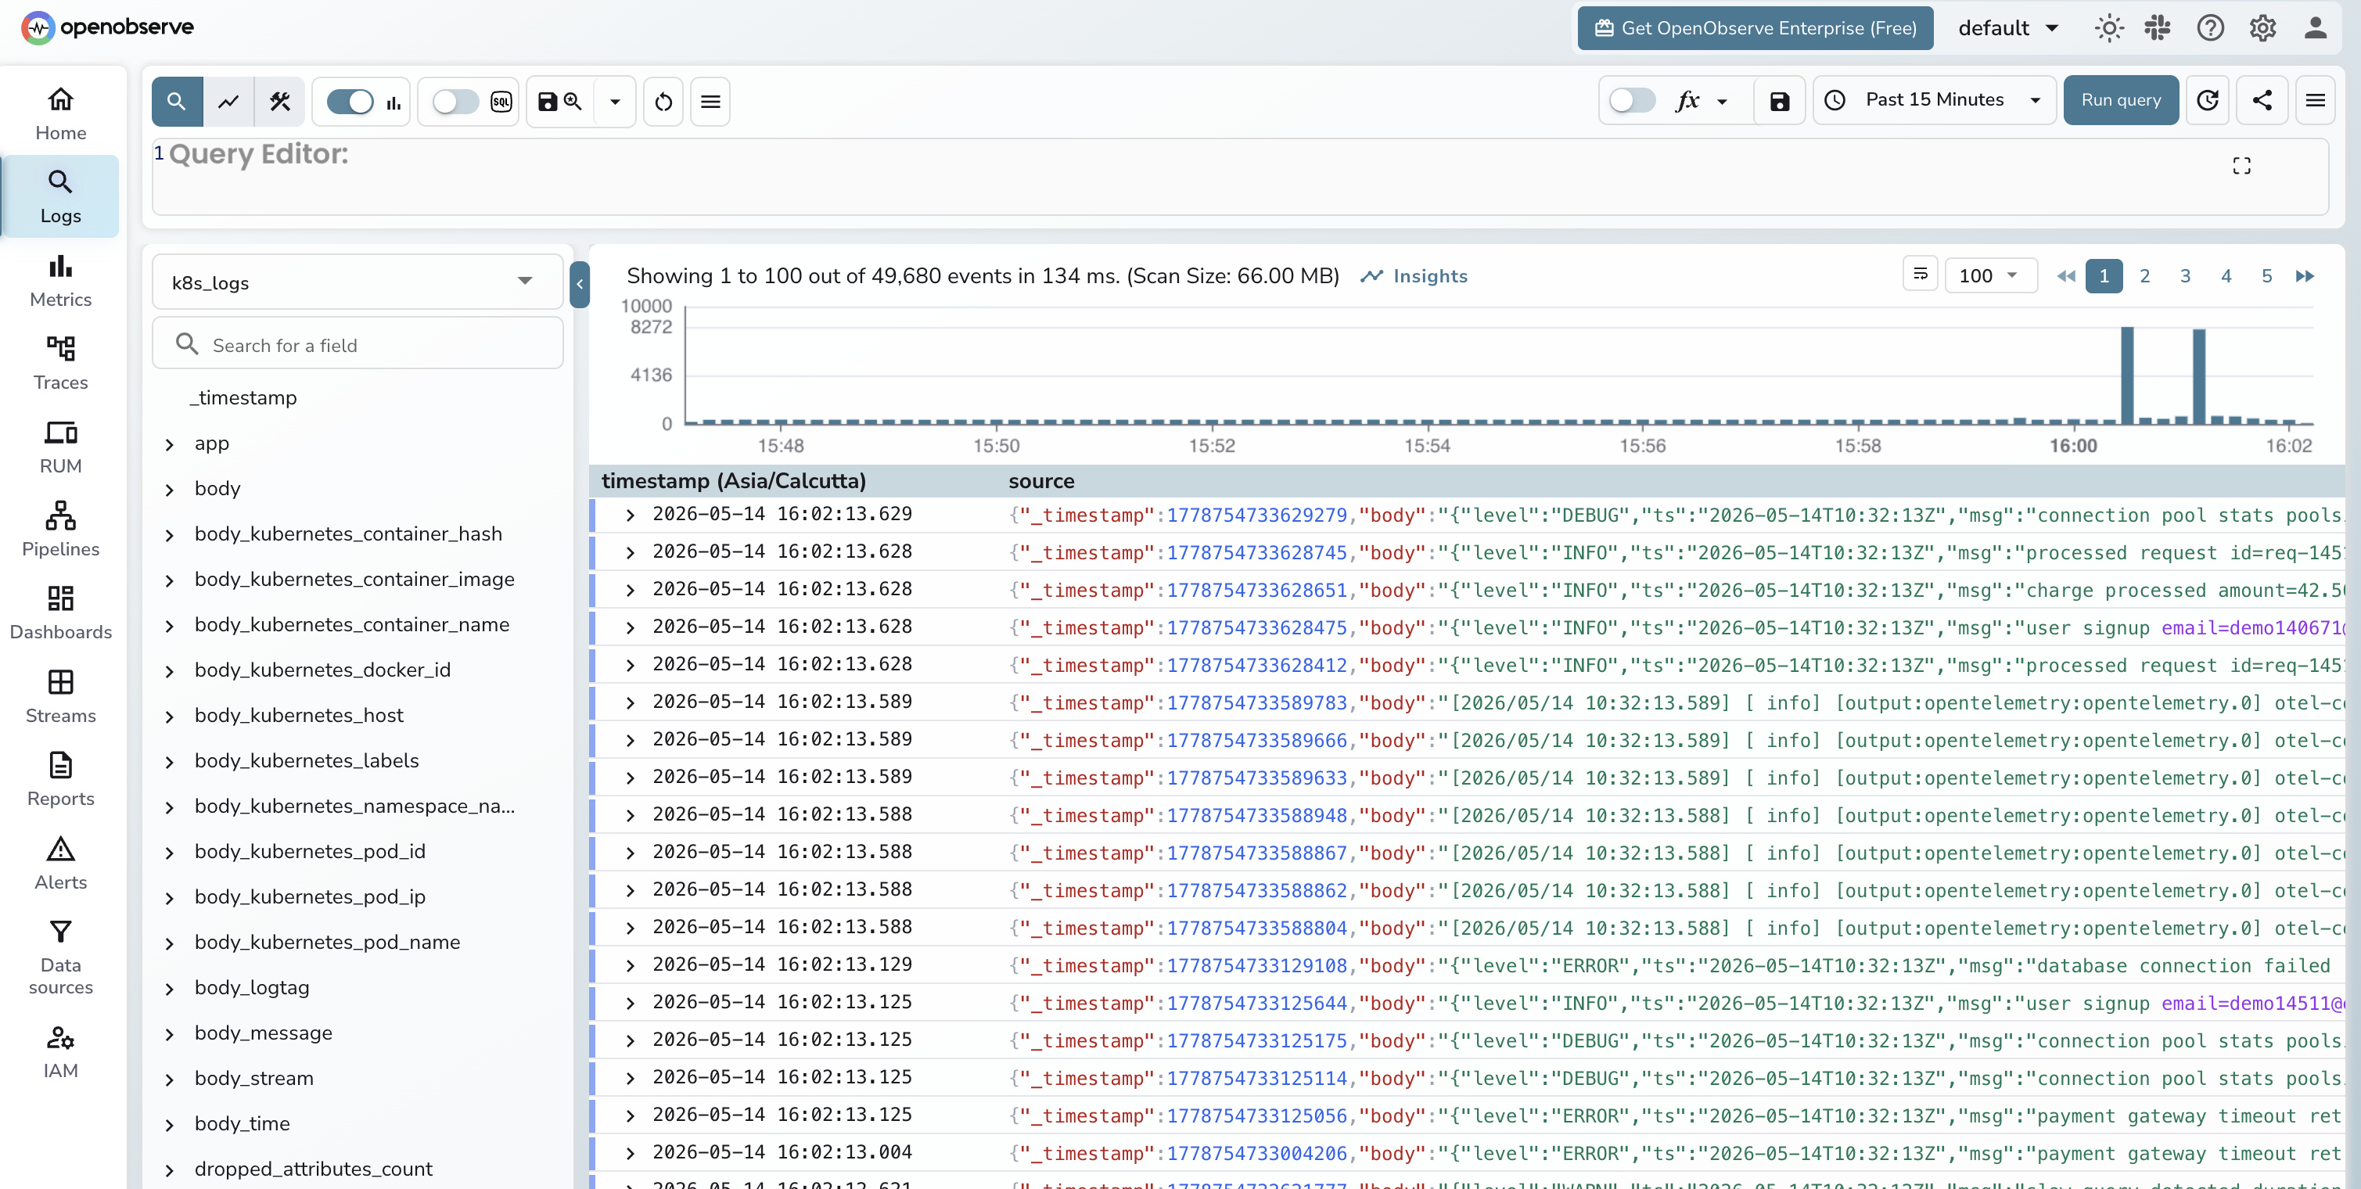Screen dimensions: 2361x1189
Task: Open settings gear in the header
Action: pyautogui.click(x=2262, y=28)
